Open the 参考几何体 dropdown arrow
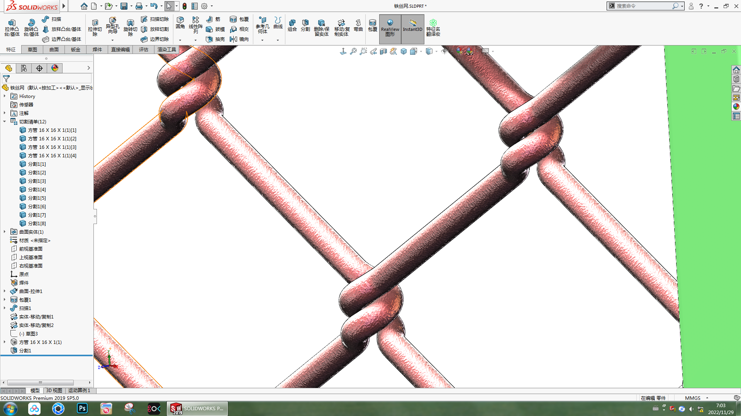Image resolution: width=741 pixels, height=416 pixels. (262, 40)
